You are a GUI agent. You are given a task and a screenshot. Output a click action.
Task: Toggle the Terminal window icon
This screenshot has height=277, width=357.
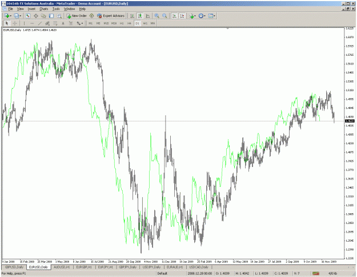point(51,16)
